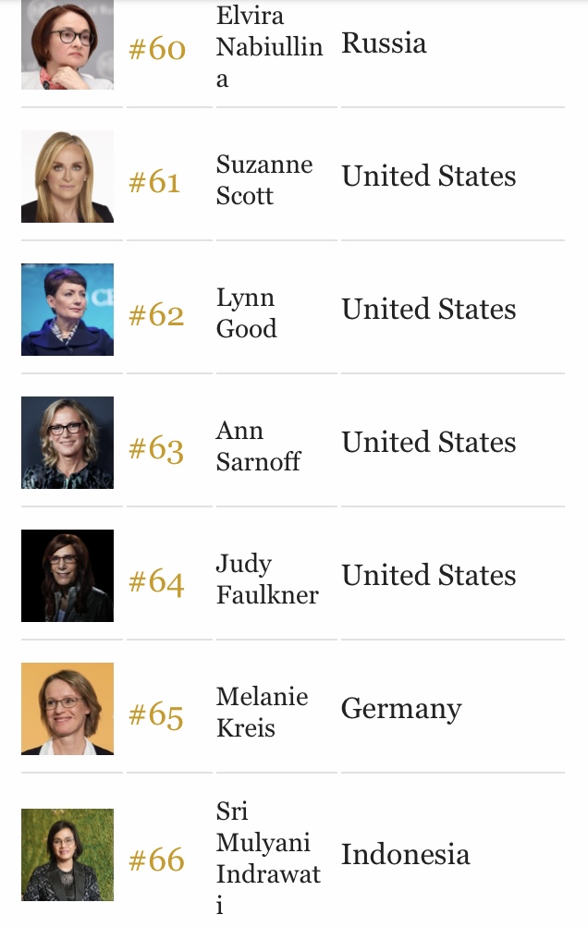588x927 pixels.
Task: Open Judy Faulkner's profile photo
Action: click(67, 576)
